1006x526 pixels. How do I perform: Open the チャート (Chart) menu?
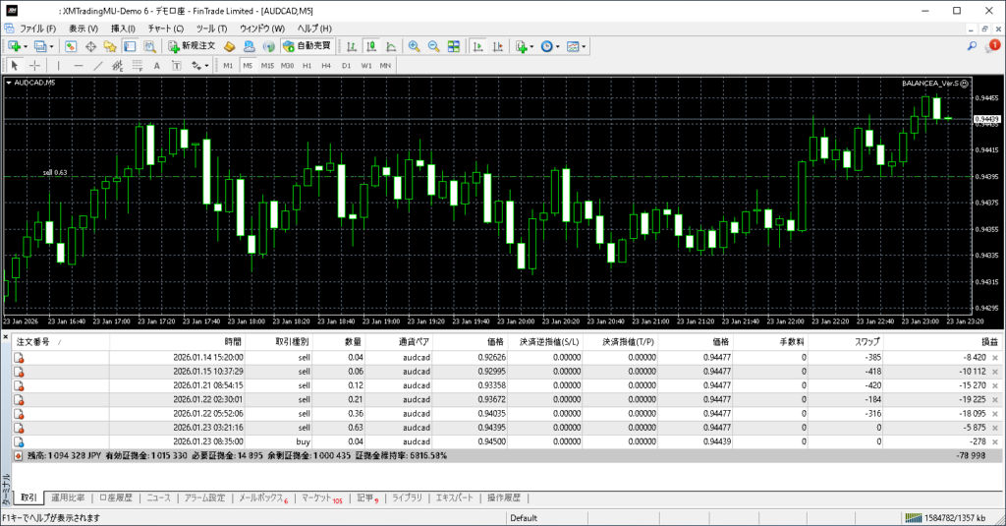click(x=165, y=29)
